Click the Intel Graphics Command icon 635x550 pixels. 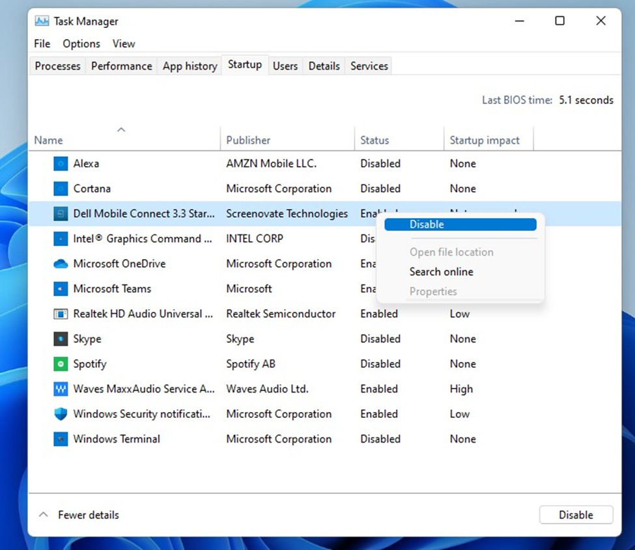click(61, 239)
